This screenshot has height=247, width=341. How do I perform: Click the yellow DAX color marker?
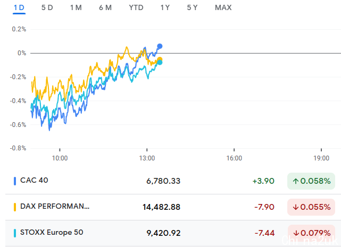pyautogui.click(x=15, y=207)
